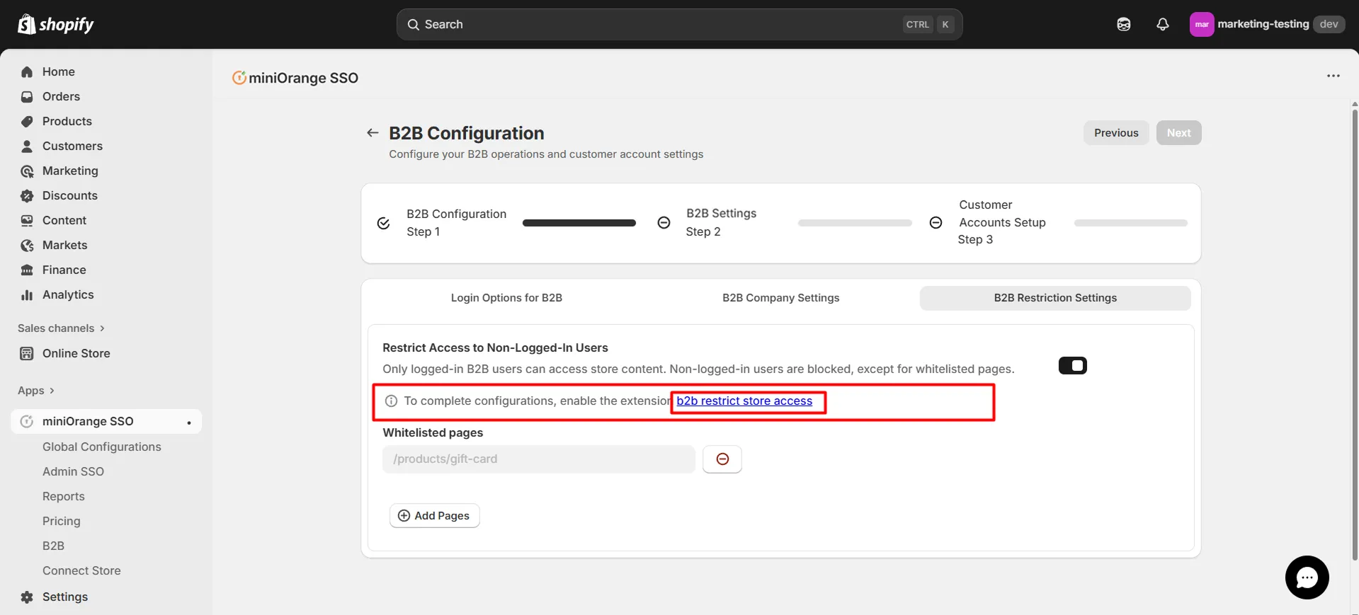Click the Next button
The height and width of the screenshot is (615, 1359).
1178,133
